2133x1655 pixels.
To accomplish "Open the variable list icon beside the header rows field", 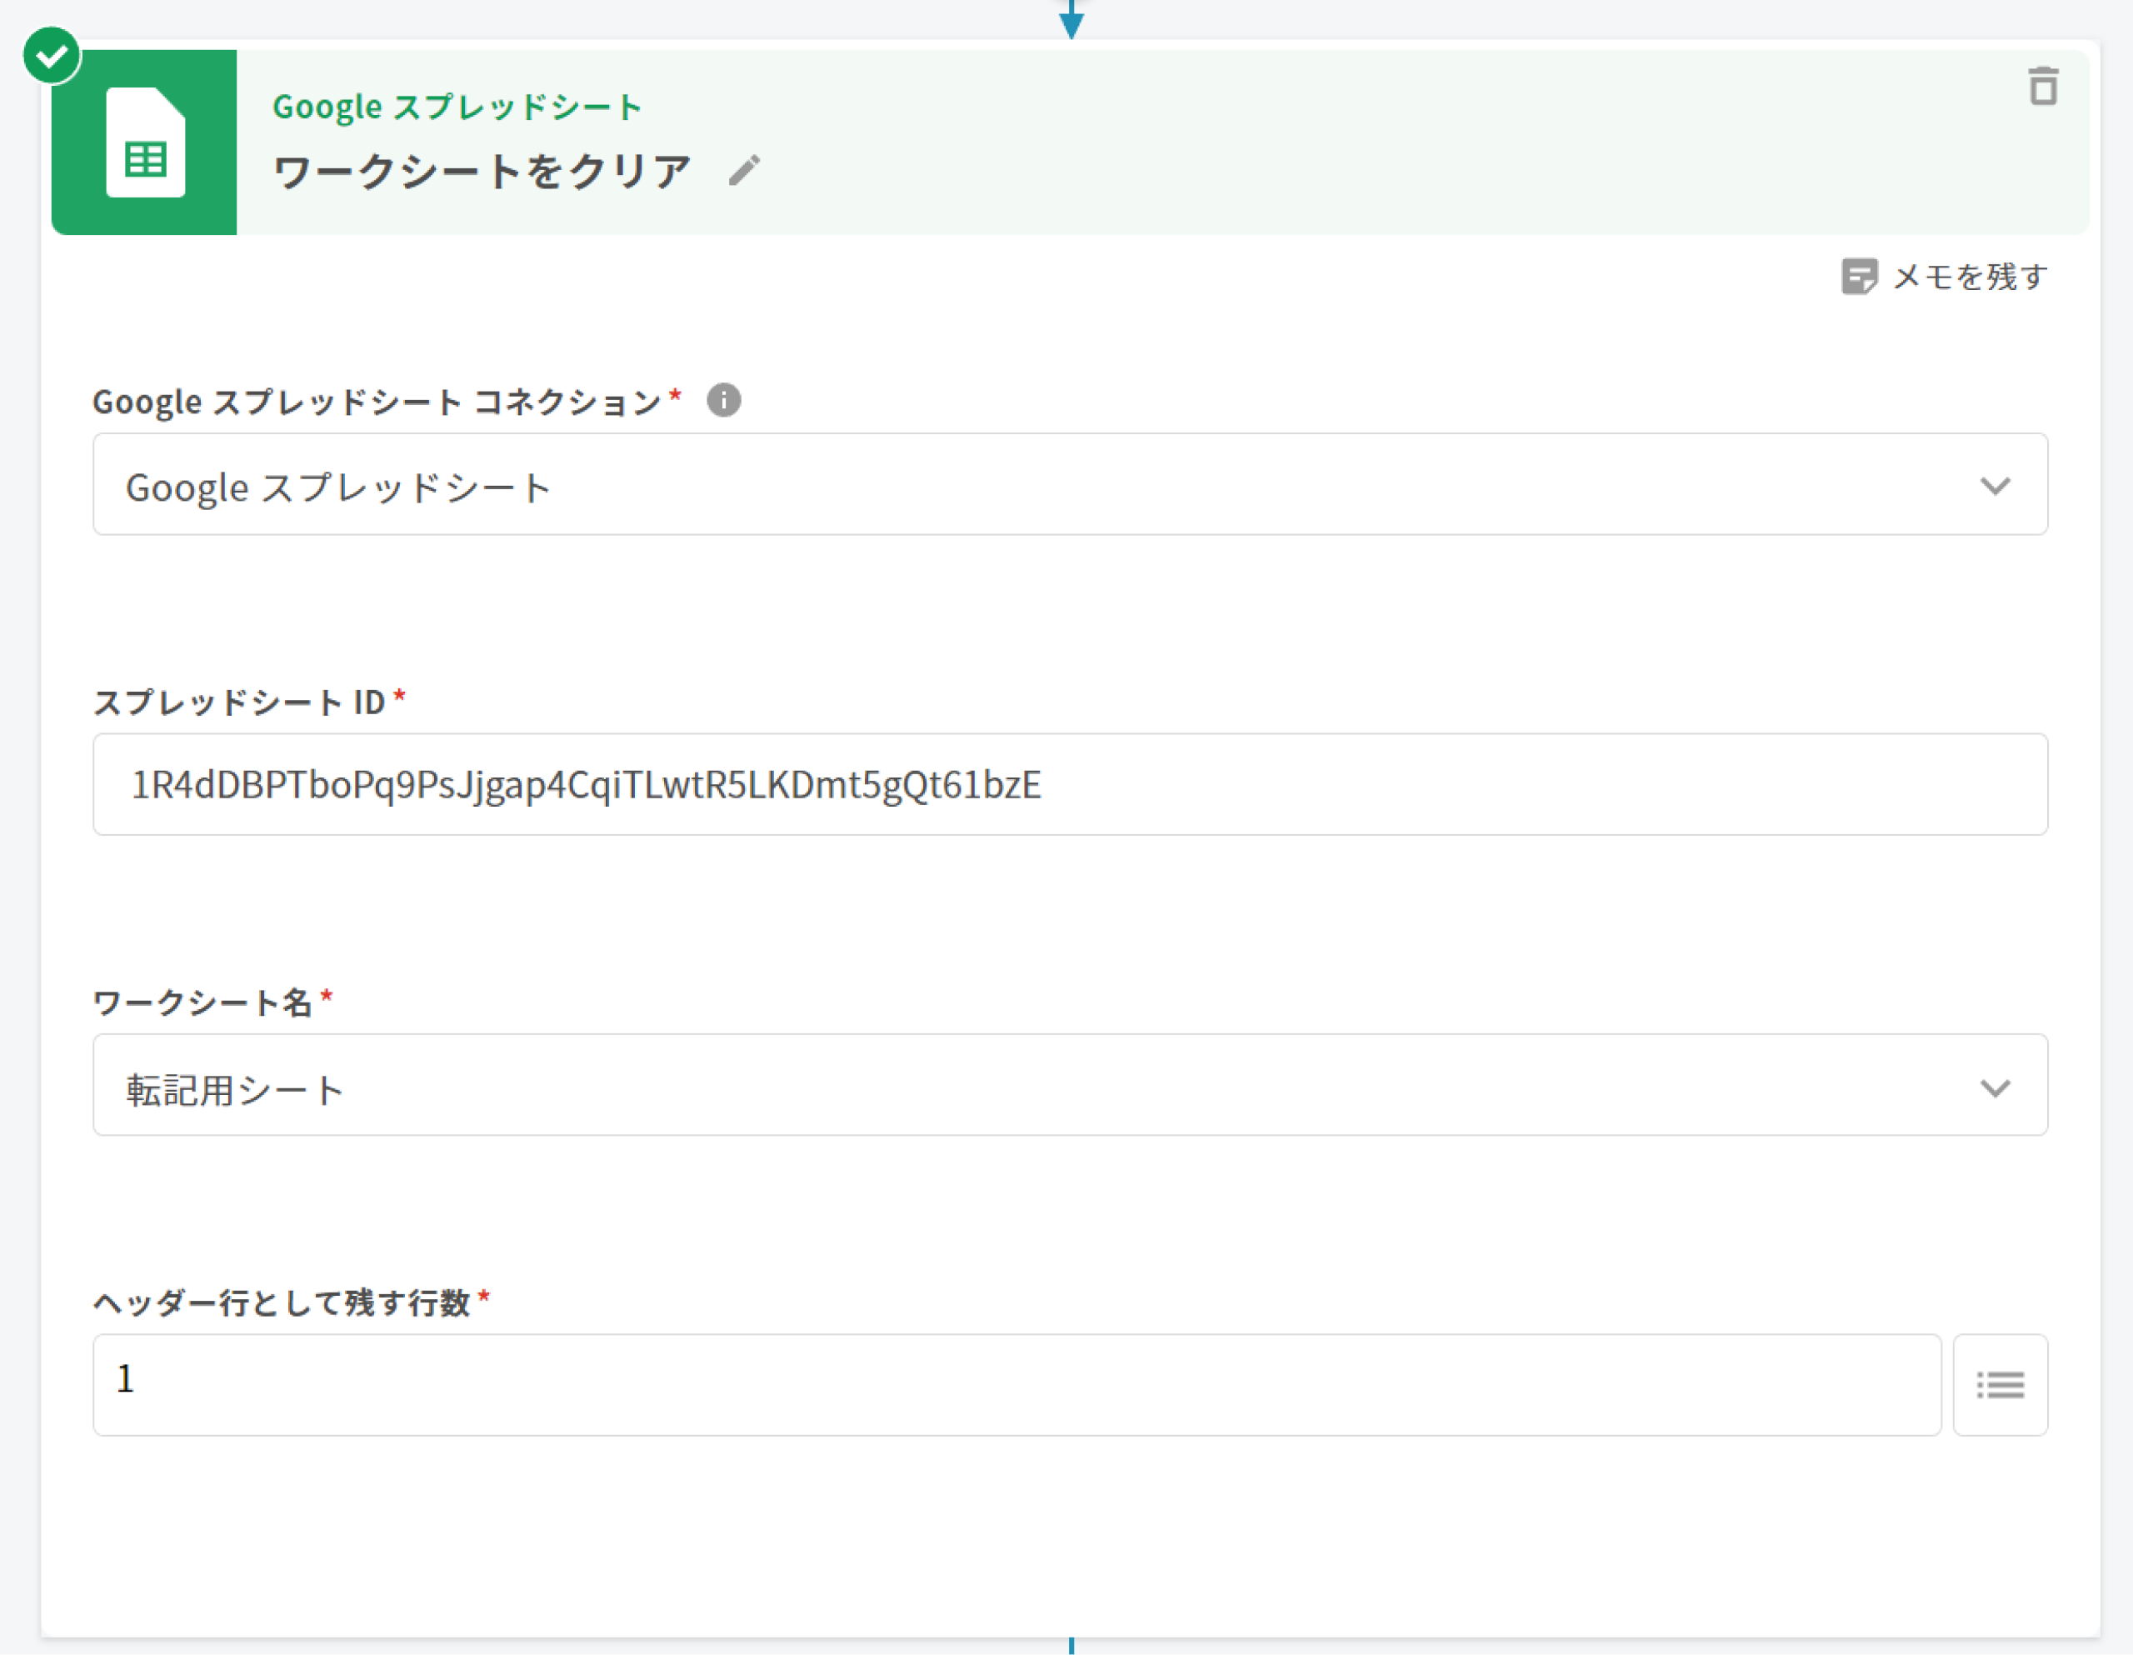I will (1999, 1384).
